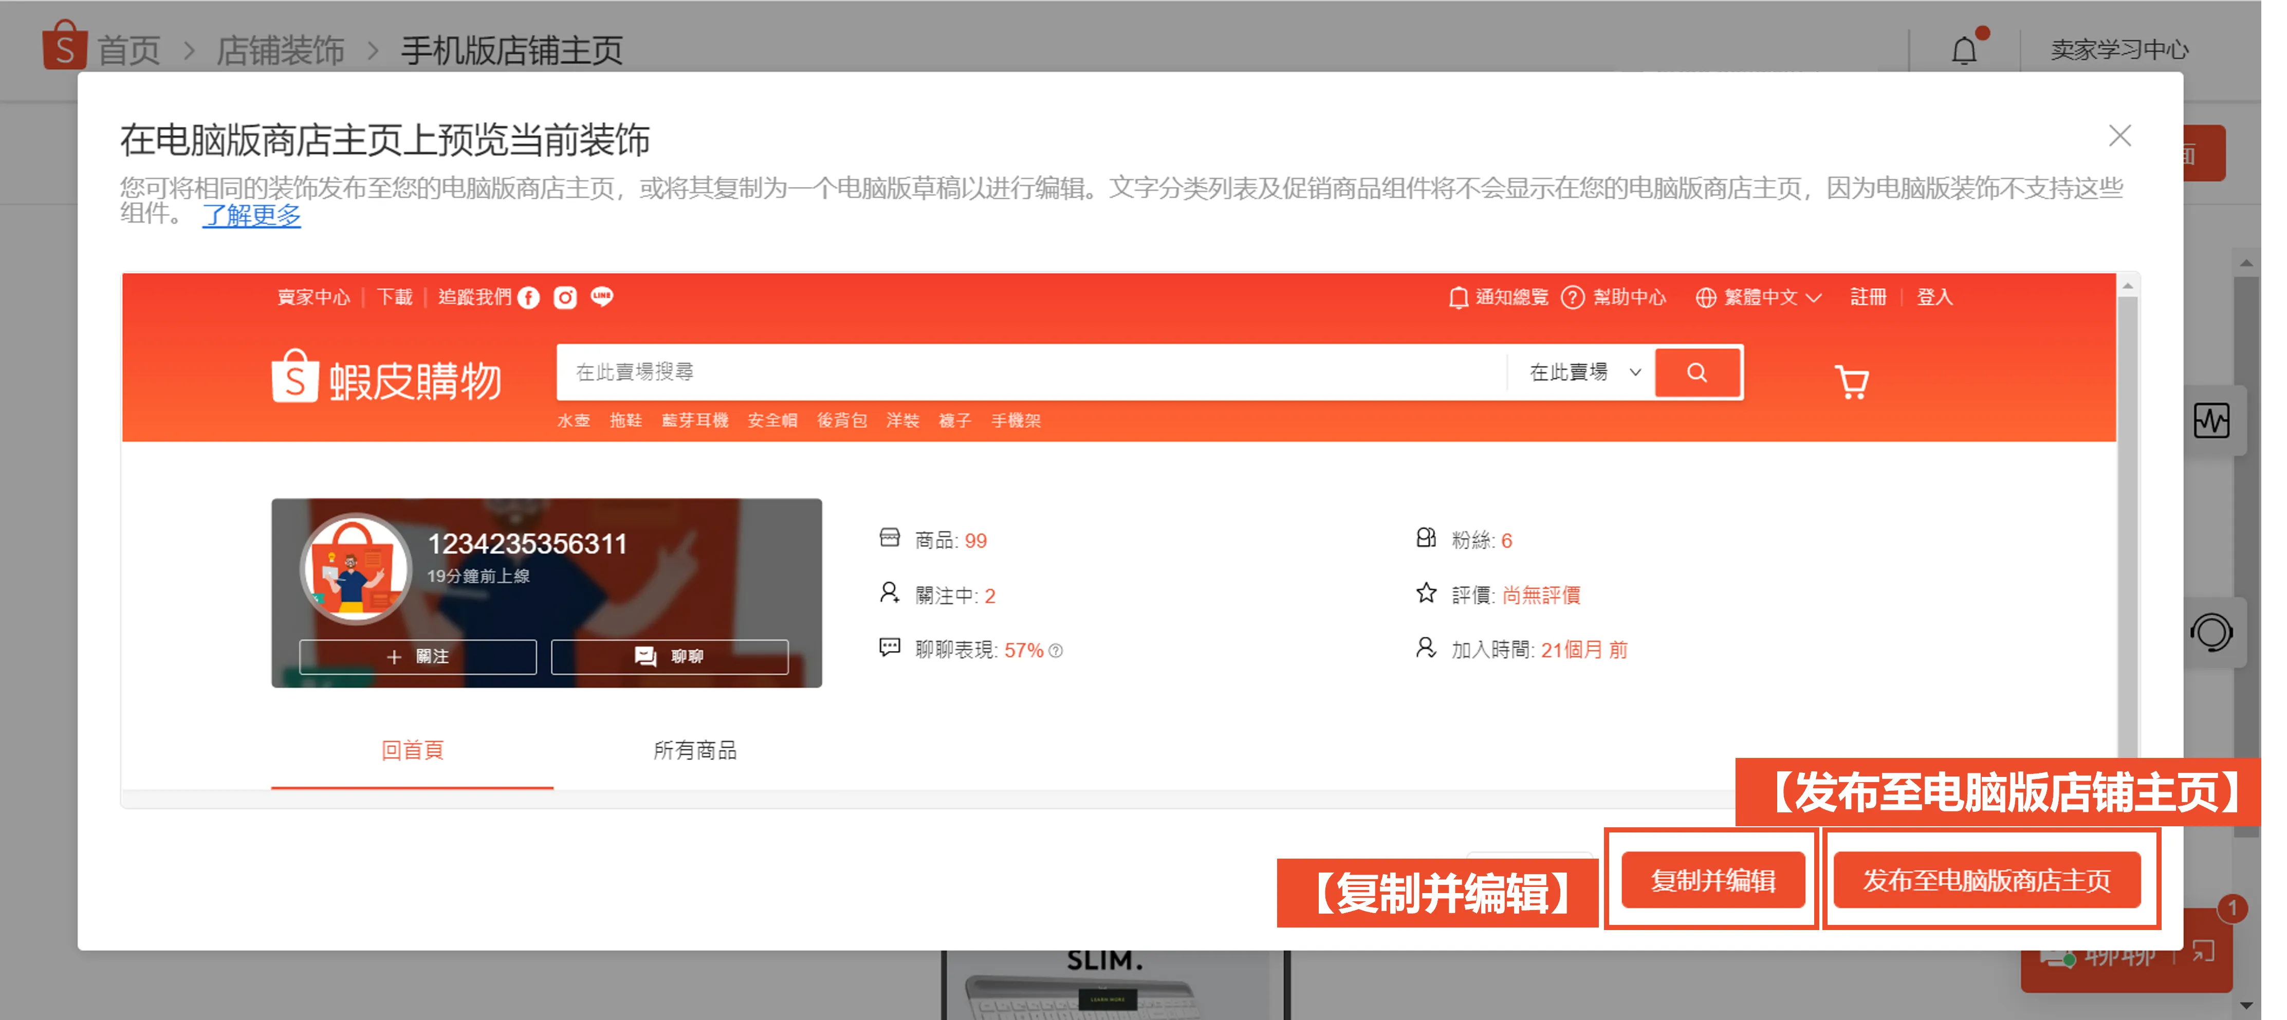Open the 繁體中文 language dropdown
This screenshot has width=2287, height=1020.
tap(1759, 298)
